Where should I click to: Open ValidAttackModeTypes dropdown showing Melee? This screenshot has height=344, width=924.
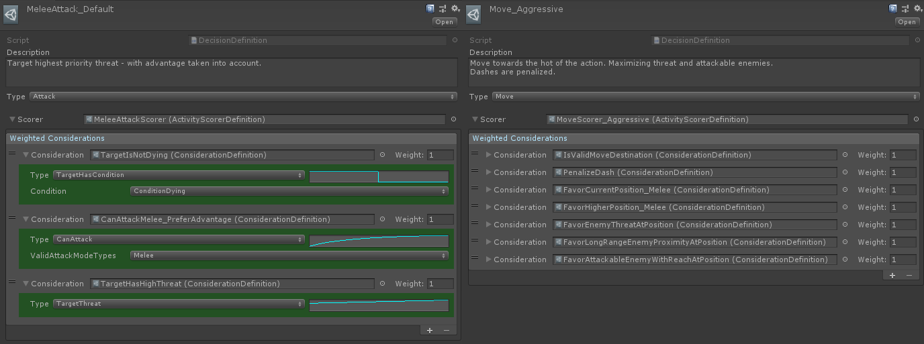click(x=289, y=255)
